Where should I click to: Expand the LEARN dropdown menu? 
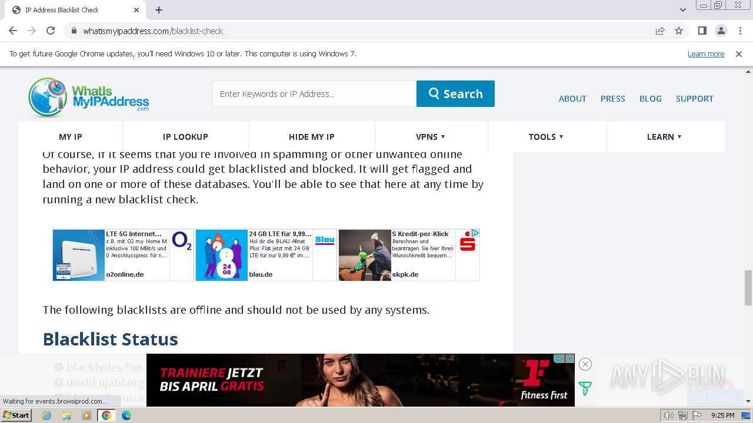coord(665,137)
